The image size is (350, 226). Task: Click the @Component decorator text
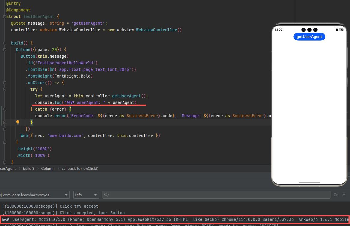point(18,10)
